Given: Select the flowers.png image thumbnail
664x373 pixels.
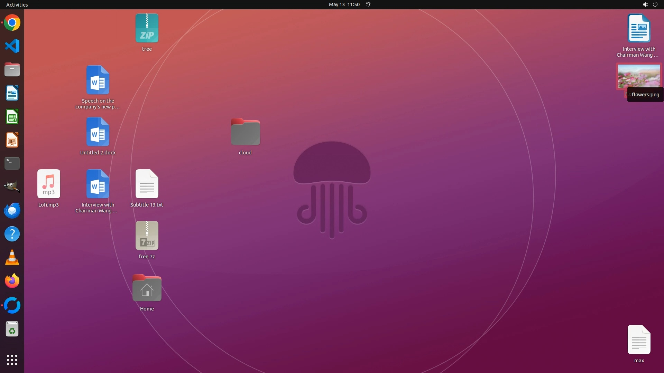Looking at the screenshot, I should point(638,76).
